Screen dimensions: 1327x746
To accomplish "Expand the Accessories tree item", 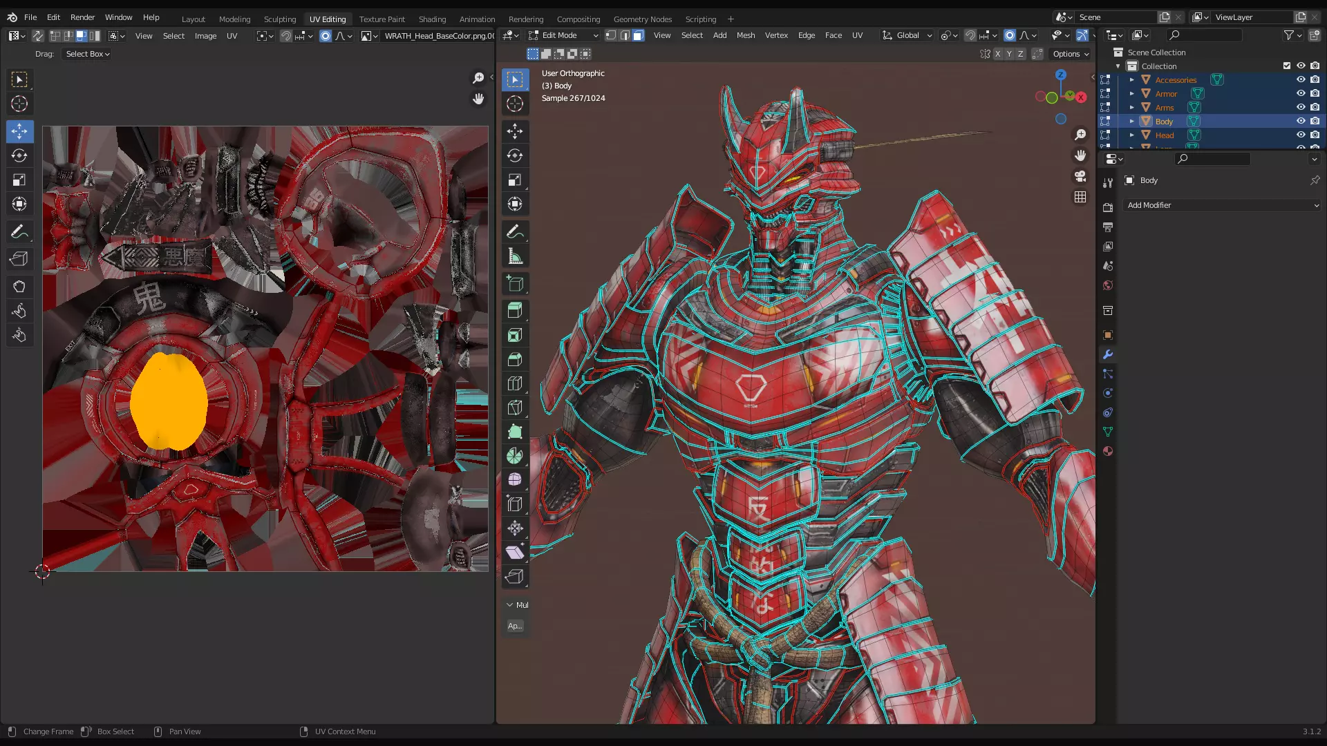I will (1132, 79).
